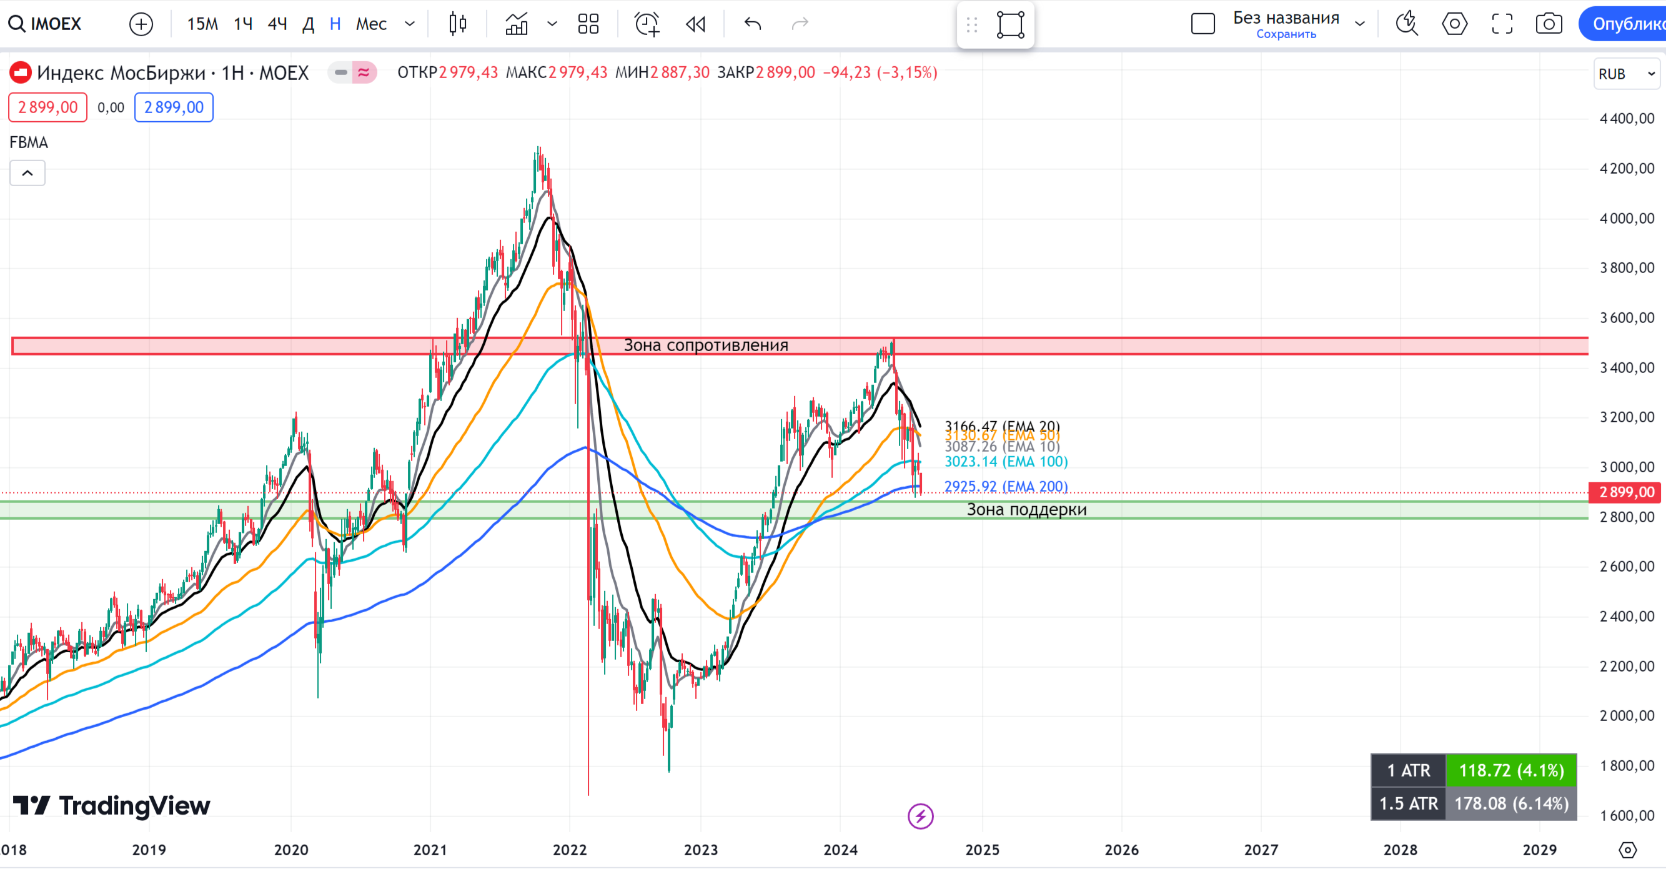This screenshot has height=874, width=1666.
Task: Start bar replay with the rewind icon
Action: pos(696,24)
